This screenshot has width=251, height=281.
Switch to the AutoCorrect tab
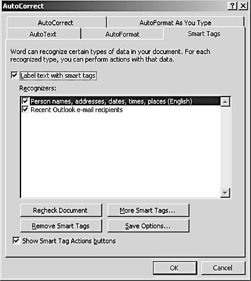[x=55, y=22]
